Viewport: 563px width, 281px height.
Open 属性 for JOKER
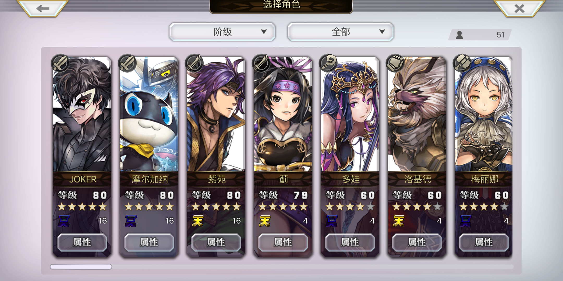click(x=82, y=242)
